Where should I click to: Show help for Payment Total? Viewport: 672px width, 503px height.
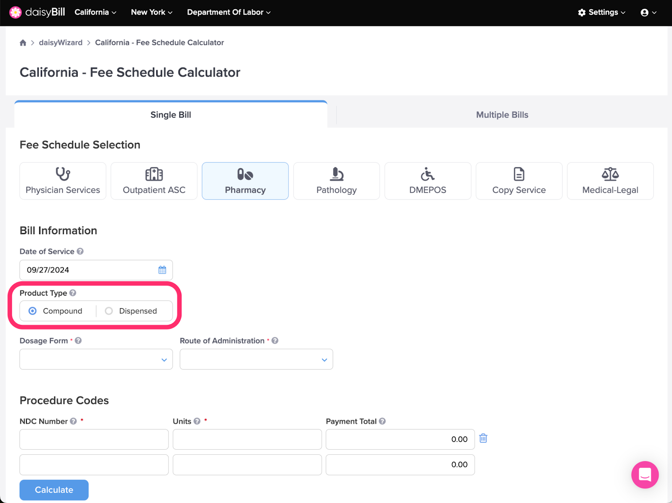(382, 421)
